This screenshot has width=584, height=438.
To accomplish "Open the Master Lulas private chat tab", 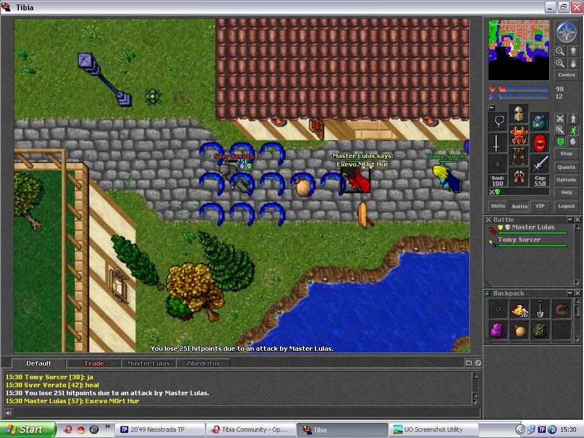I will coord(148,363).
